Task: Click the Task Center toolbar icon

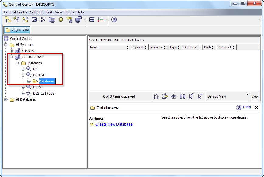Action: pos(43,19)
